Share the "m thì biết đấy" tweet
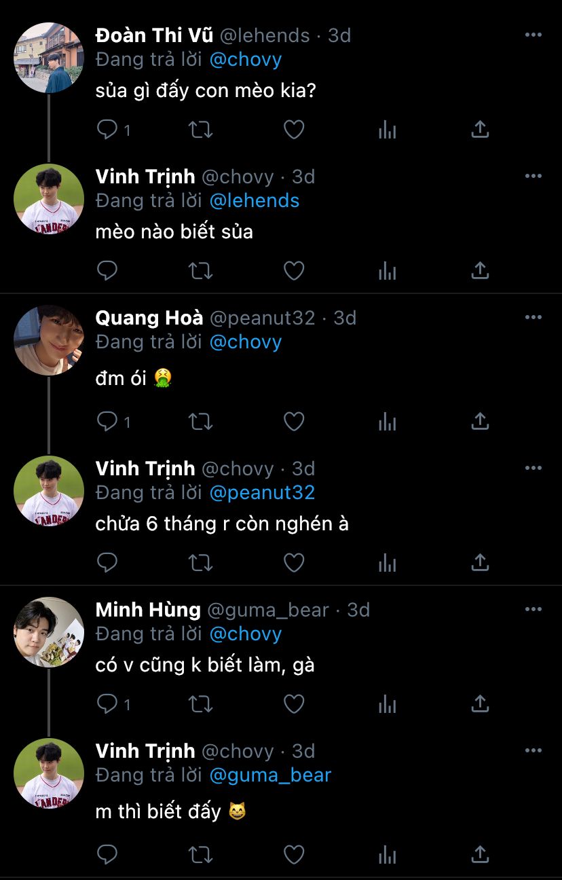 (x=480, y=854)
